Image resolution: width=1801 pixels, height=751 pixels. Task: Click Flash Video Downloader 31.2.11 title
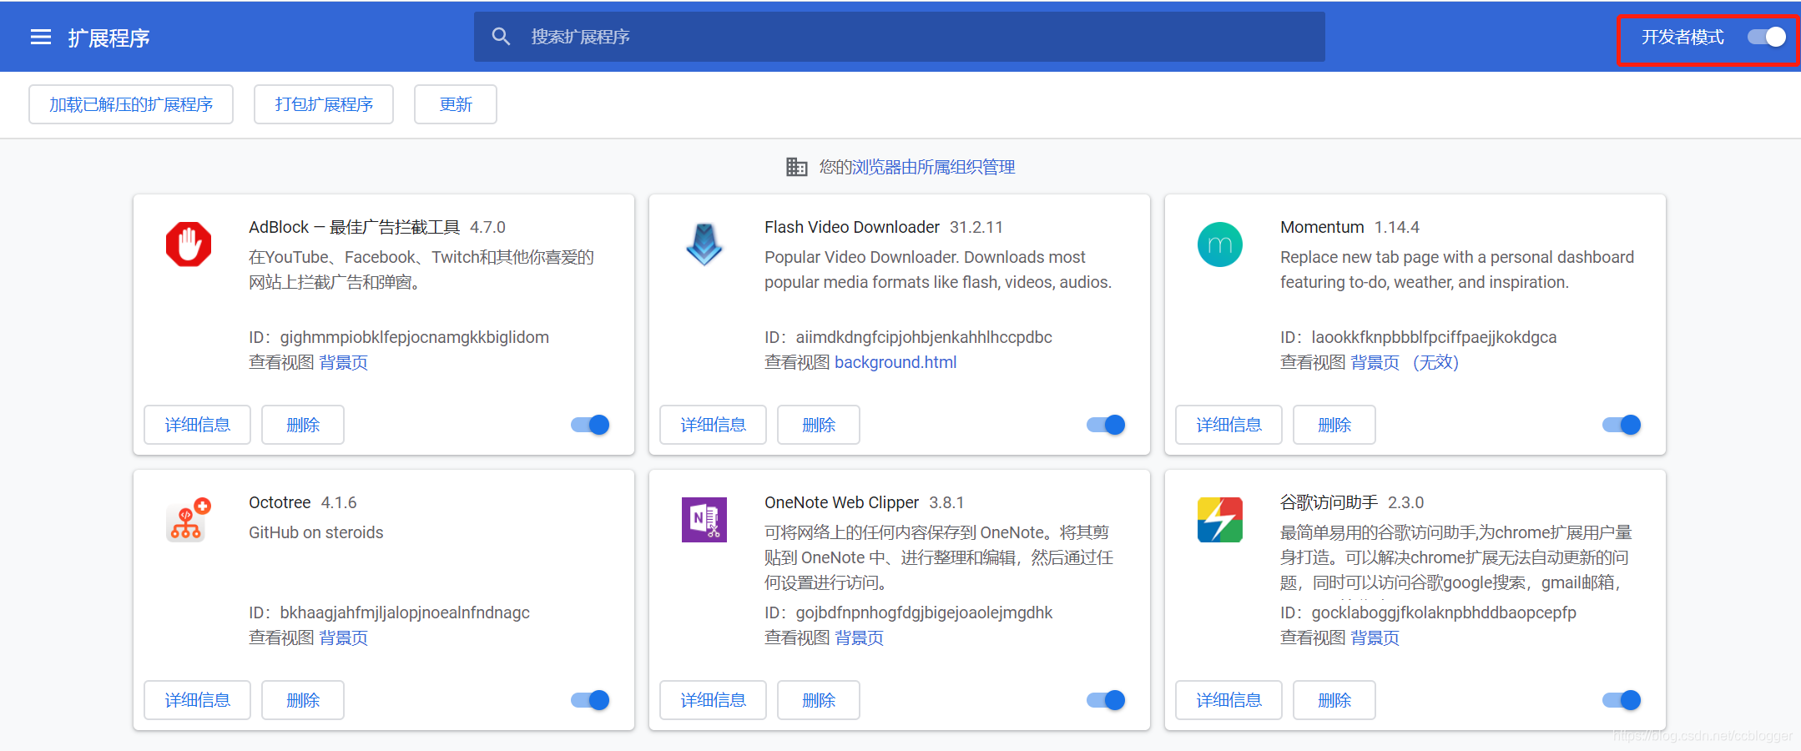tap(884, 227)
